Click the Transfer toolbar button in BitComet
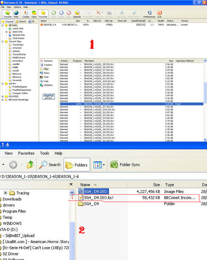Image resolution: width=207 pixels, height=260 pixels. [x=7, y=14]
